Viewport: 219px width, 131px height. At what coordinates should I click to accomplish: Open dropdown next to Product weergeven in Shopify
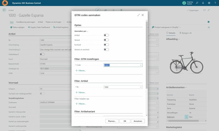click(180, 27)
